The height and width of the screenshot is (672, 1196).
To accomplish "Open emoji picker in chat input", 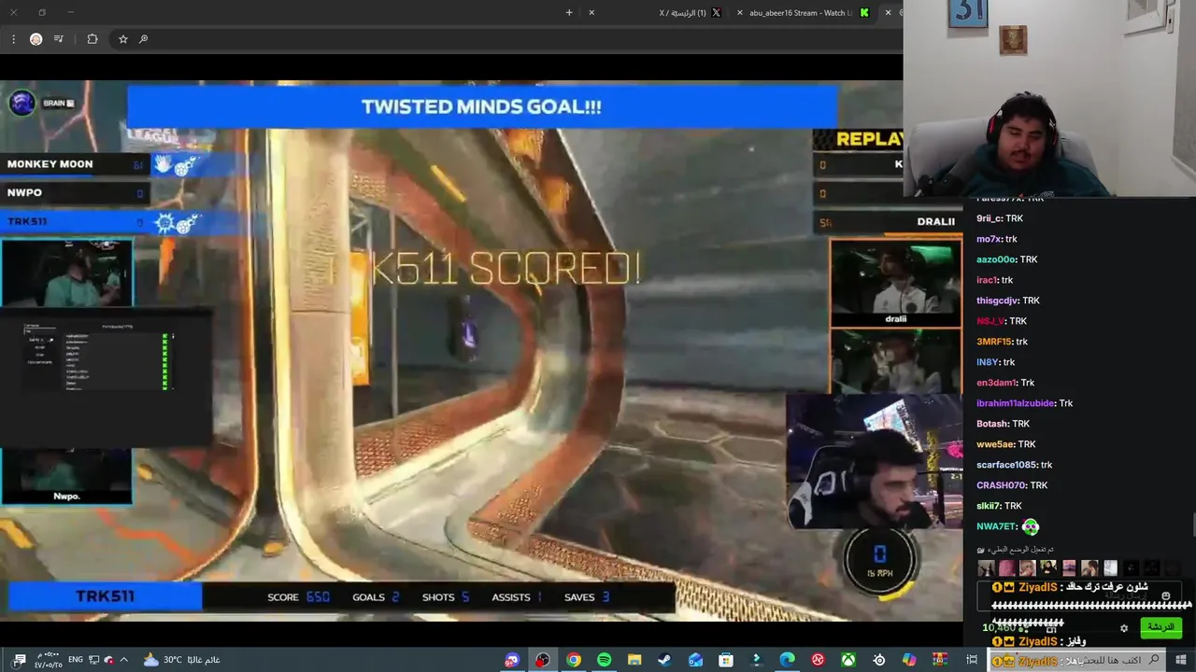I will click(x=1165, y=595).
